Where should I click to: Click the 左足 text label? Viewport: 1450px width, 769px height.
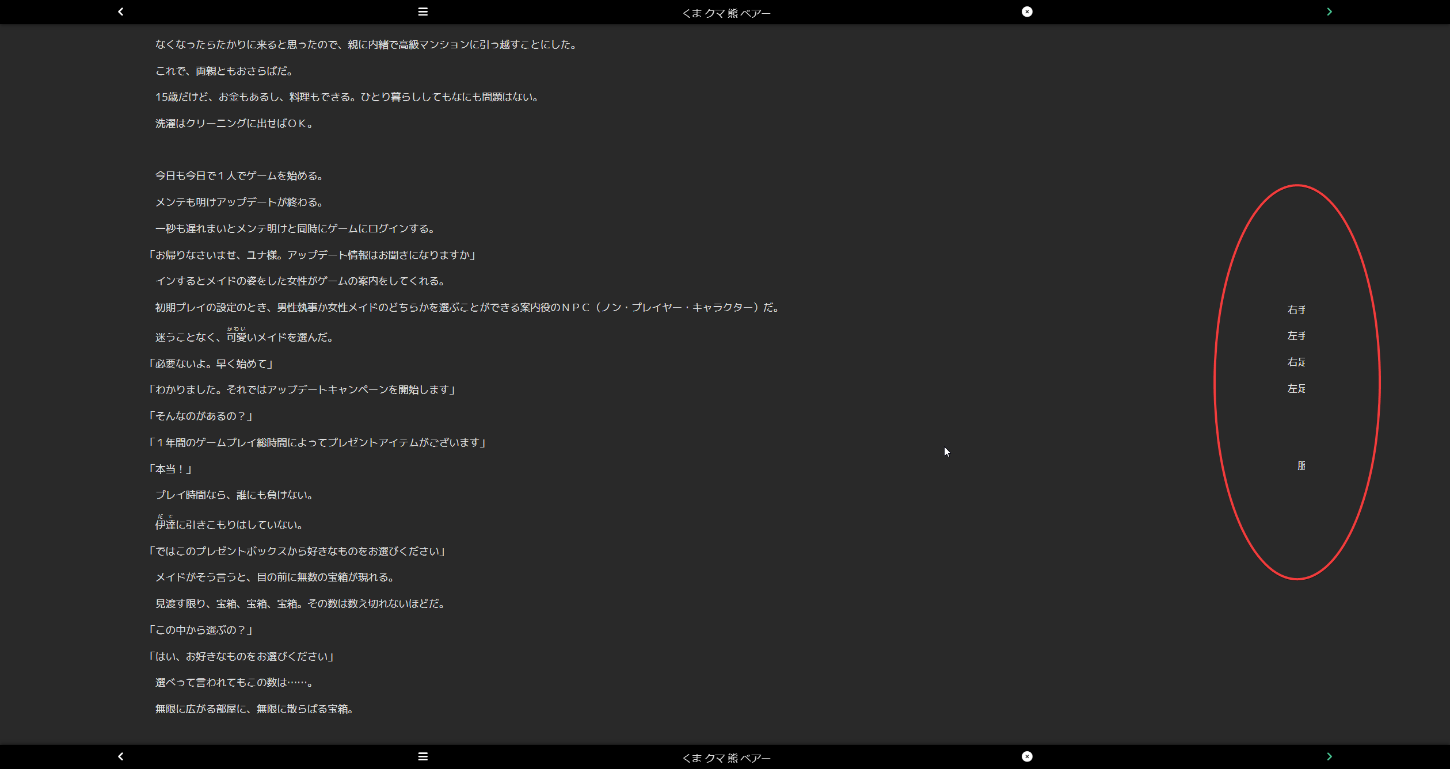click(1297, 388)
